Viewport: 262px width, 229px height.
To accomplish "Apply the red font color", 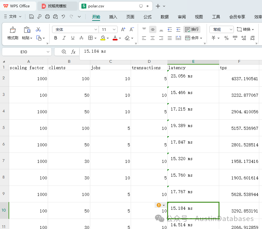I will pyautogui.click(x=115, y=38).
